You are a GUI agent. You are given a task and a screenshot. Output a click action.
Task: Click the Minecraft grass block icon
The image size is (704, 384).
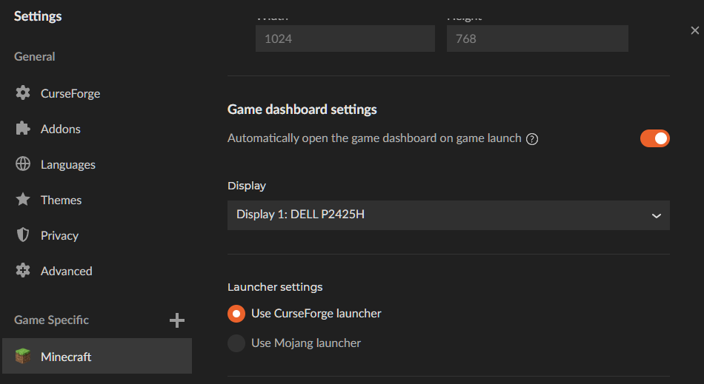pos(23,356)
